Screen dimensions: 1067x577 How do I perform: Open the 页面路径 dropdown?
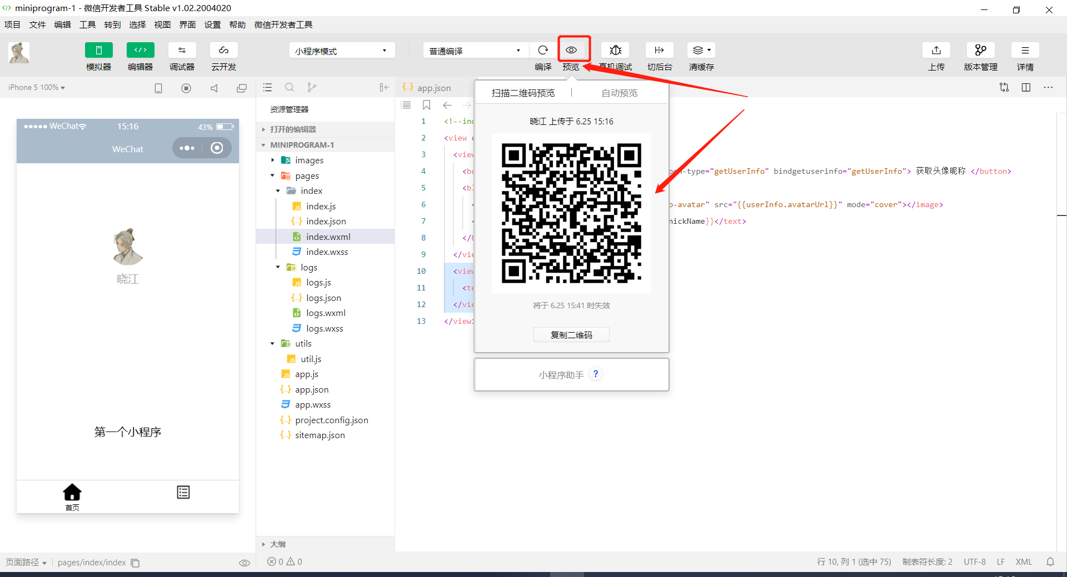tap(26, 562)
